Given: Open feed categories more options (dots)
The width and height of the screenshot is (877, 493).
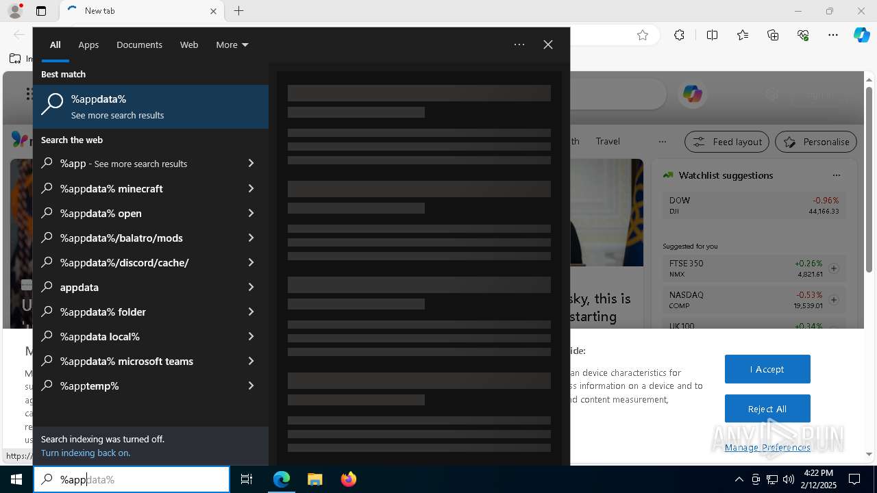Looking at the screenshot, I should [x=662, y=141].
